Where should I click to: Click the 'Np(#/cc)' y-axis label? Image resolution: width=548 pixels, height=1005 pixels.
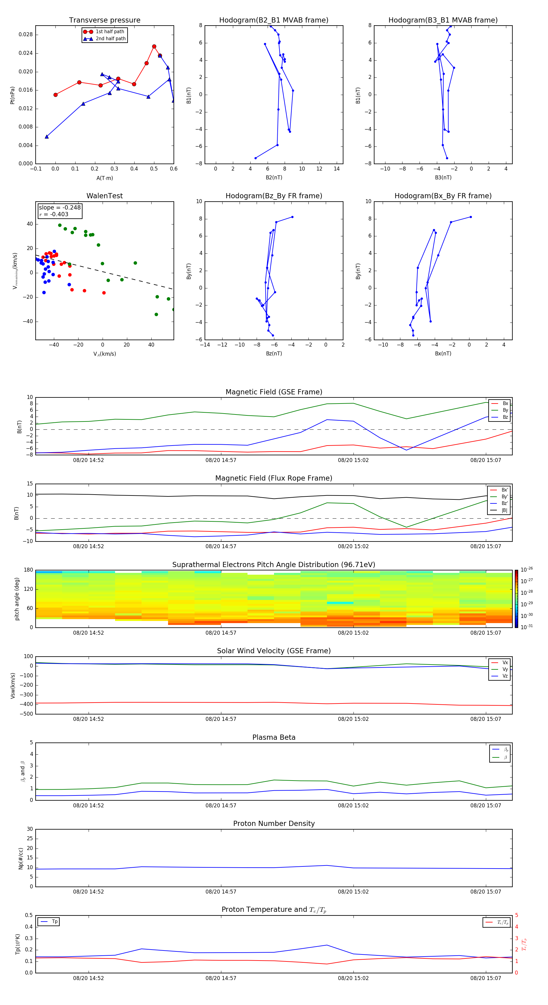(21, 858)
